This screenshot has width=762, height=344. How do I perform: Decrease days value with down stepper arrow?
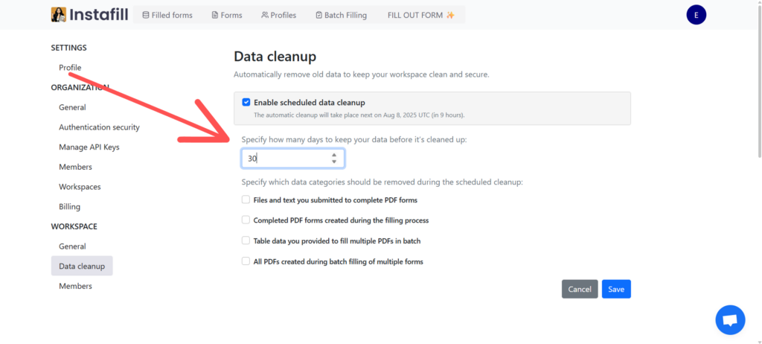coord(334,162)
